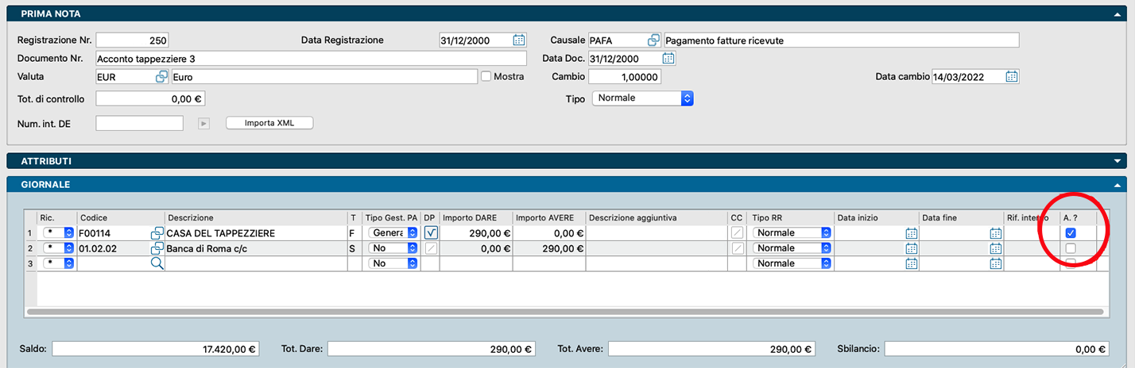Click the Documento Nr. input field
The image size is (1135, 368).
[x=310, y=59]
